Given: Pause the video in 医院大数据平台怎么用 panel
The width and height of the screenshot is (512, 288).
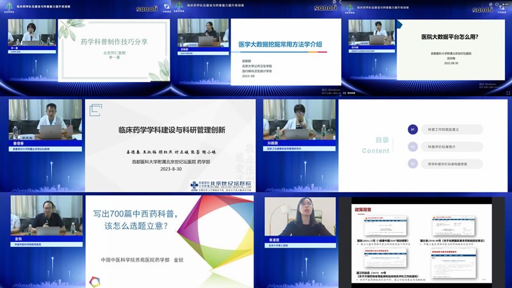Looking at the screenshot, I should point(344,93).
